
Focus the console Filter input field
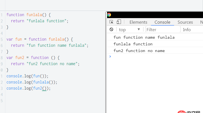coord(163,30)
